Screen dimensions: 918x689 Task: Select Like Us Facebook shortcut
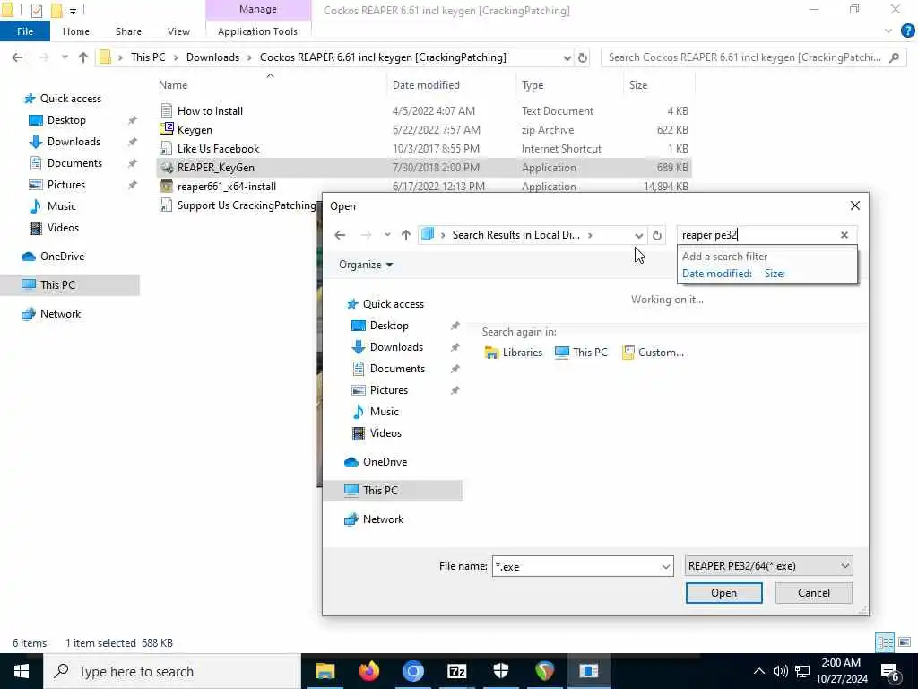coord(218,149)
